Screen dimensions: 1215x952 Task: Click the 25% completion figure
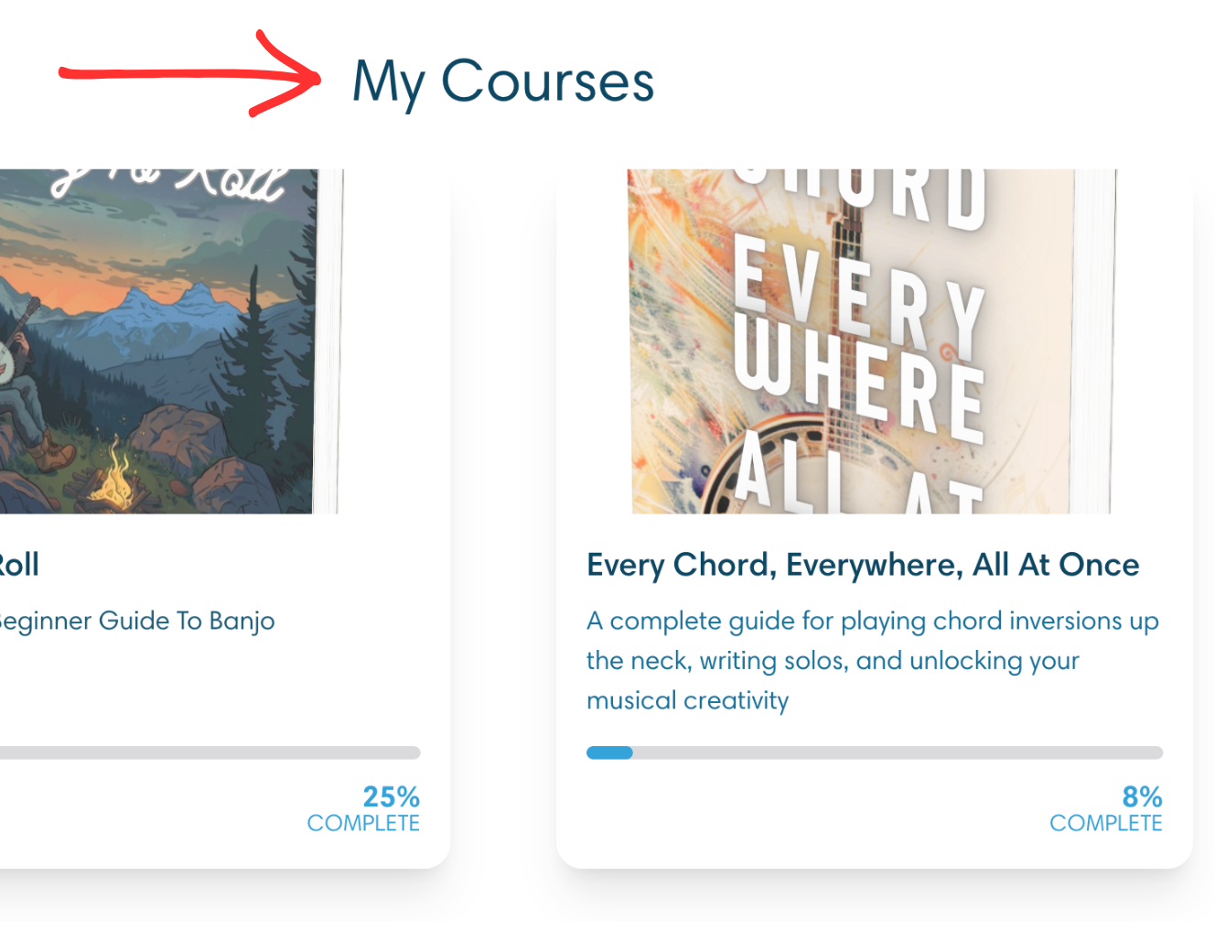(x=391, y=796)
